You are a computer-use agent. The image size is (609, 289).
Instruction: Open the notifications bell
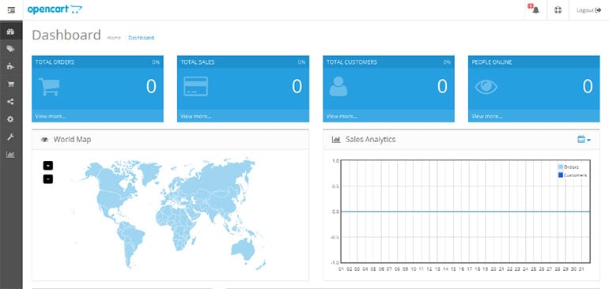535,10
